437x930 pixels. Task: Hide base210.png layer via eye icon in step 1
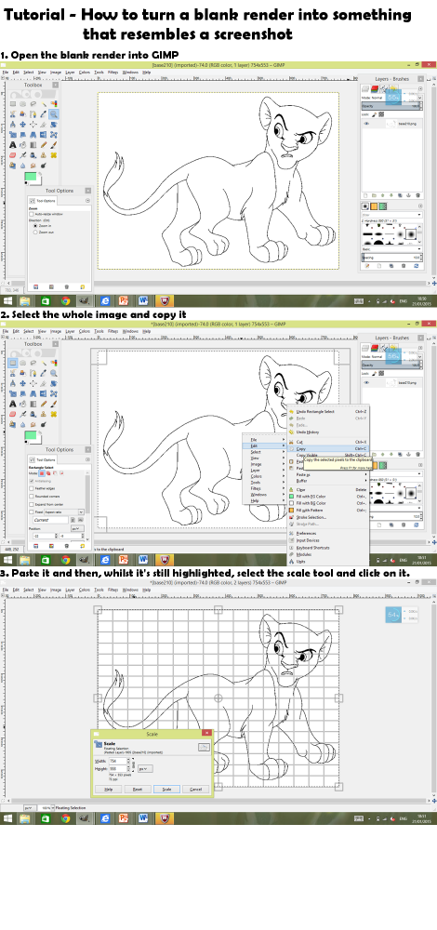click(x=366, y=124)
